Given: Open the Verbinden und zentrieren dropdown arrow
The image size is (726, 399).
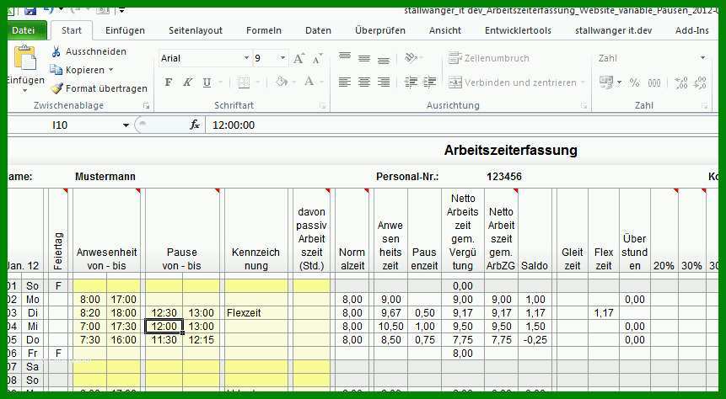Looking at the screenshot, I should point(583,82).
